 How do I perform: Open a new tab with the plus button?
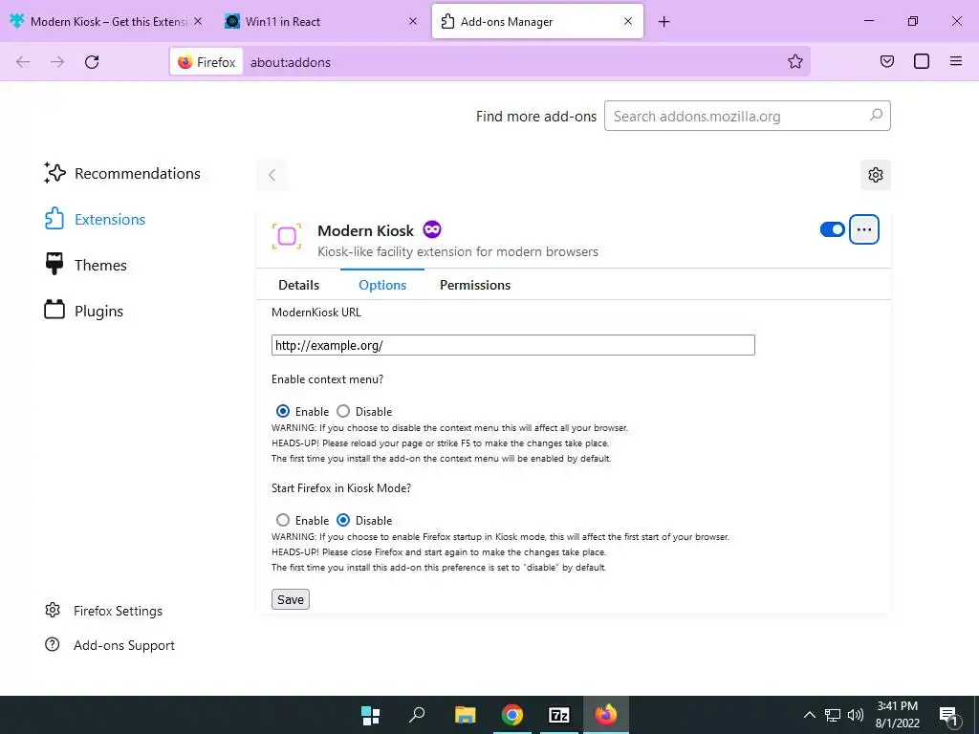pyautogui.click(x=664, y=22)
